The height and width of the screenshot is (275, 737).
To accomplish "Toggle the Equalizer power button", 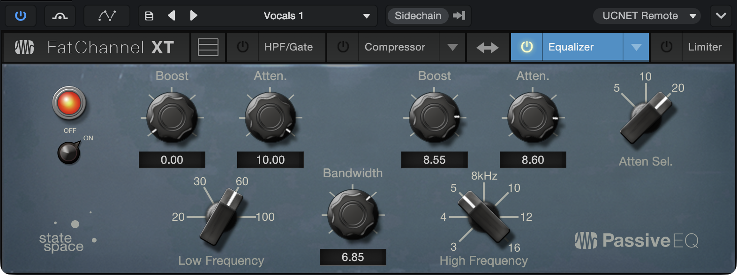I will pos(526,47).
